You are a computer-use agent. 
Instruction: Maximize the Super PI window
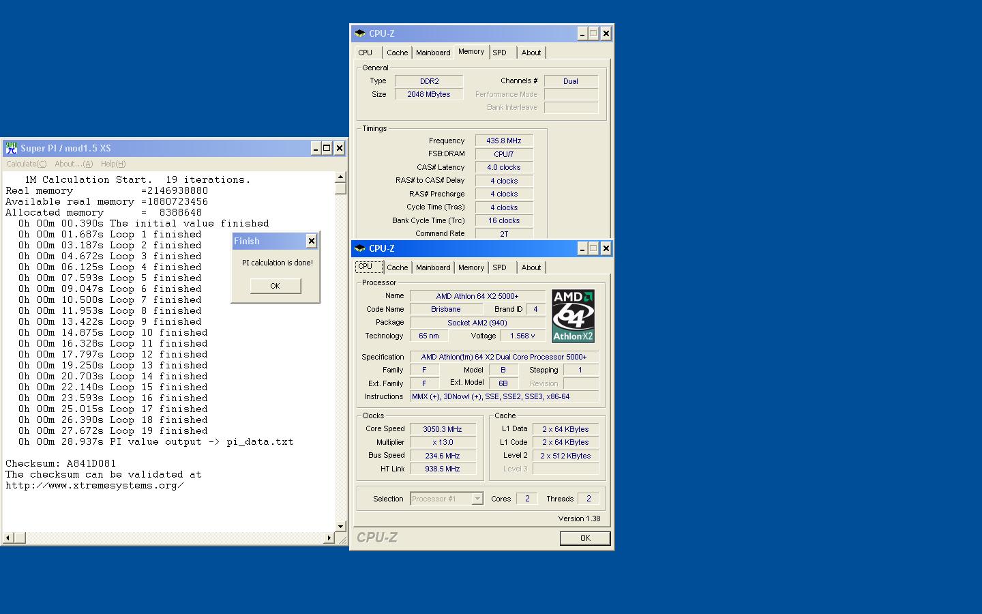pyautogui.click(x=327, y=148)
